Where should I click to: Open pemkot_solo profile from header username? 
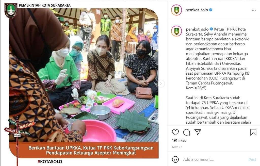197,10
